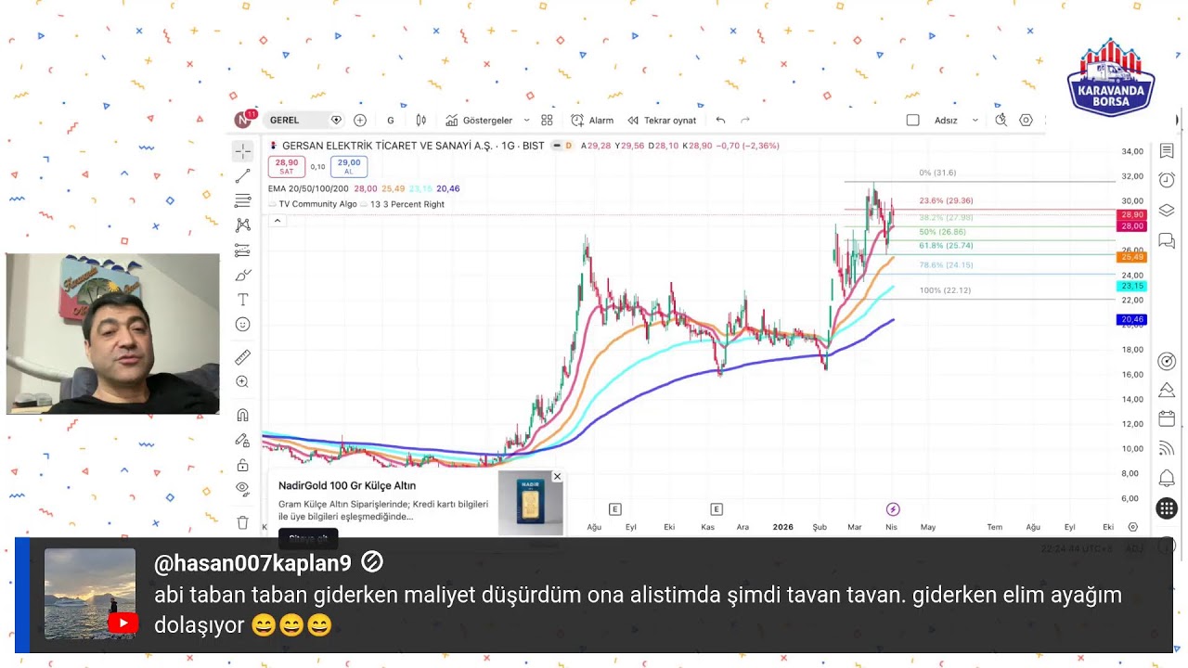Open the Gann and Fibonacci tools
This screenshot has height=668, width=1188.
[242, 200]
